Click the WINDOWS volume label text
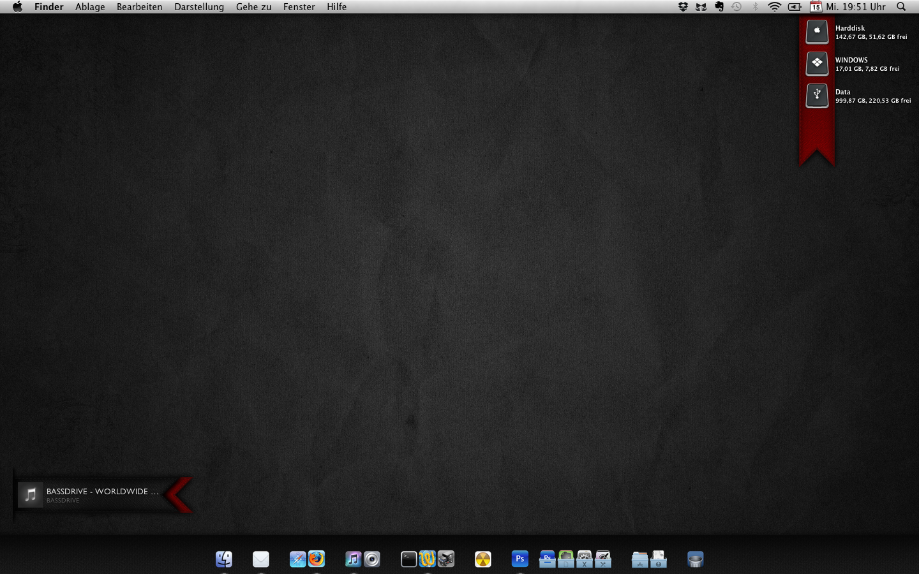This screenshot has height=574, width=919. click(851, 60)
